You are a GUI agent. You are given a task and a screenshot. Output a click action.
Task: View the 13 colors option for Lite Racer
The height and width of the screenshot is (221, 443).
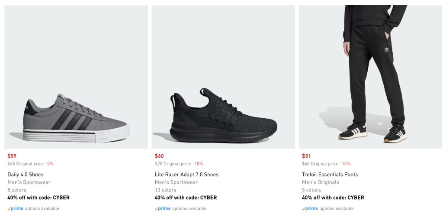[x=165, y=190]
